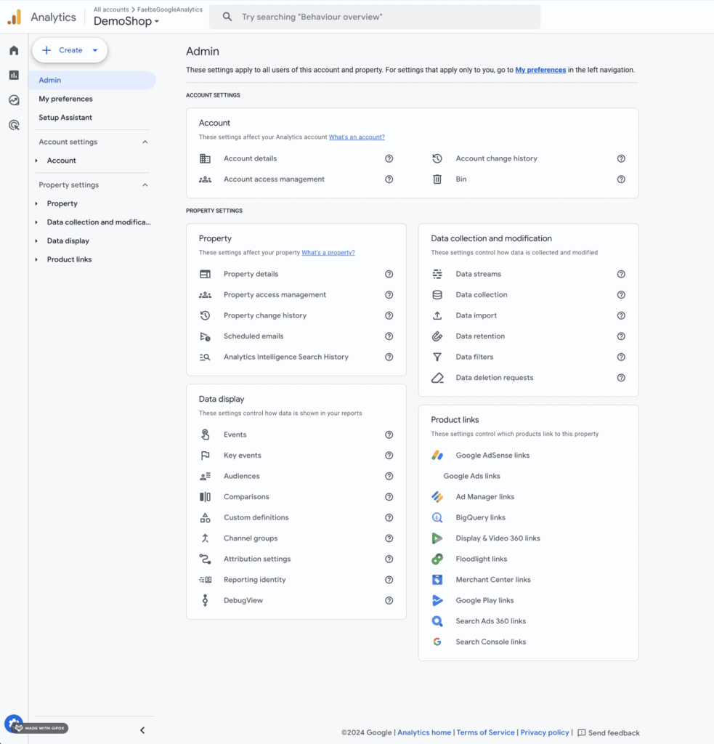714x744 pixels.
Task: Click the Analytics logo icon top left
Action: tap(14, 17)
